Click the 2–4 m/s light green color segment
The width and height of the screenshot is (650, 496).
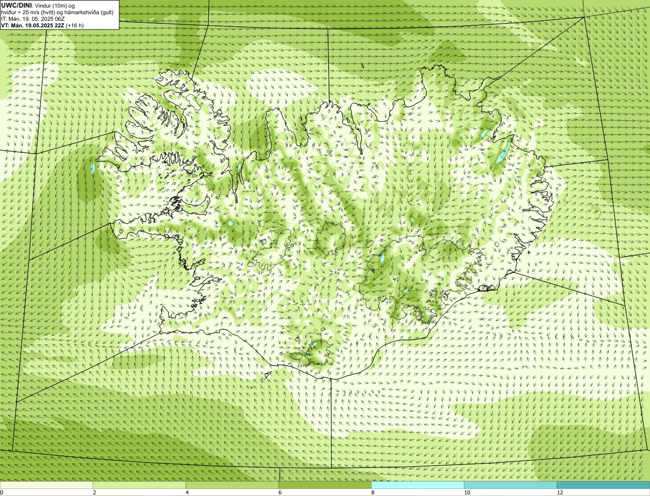[x=139, y=485]
